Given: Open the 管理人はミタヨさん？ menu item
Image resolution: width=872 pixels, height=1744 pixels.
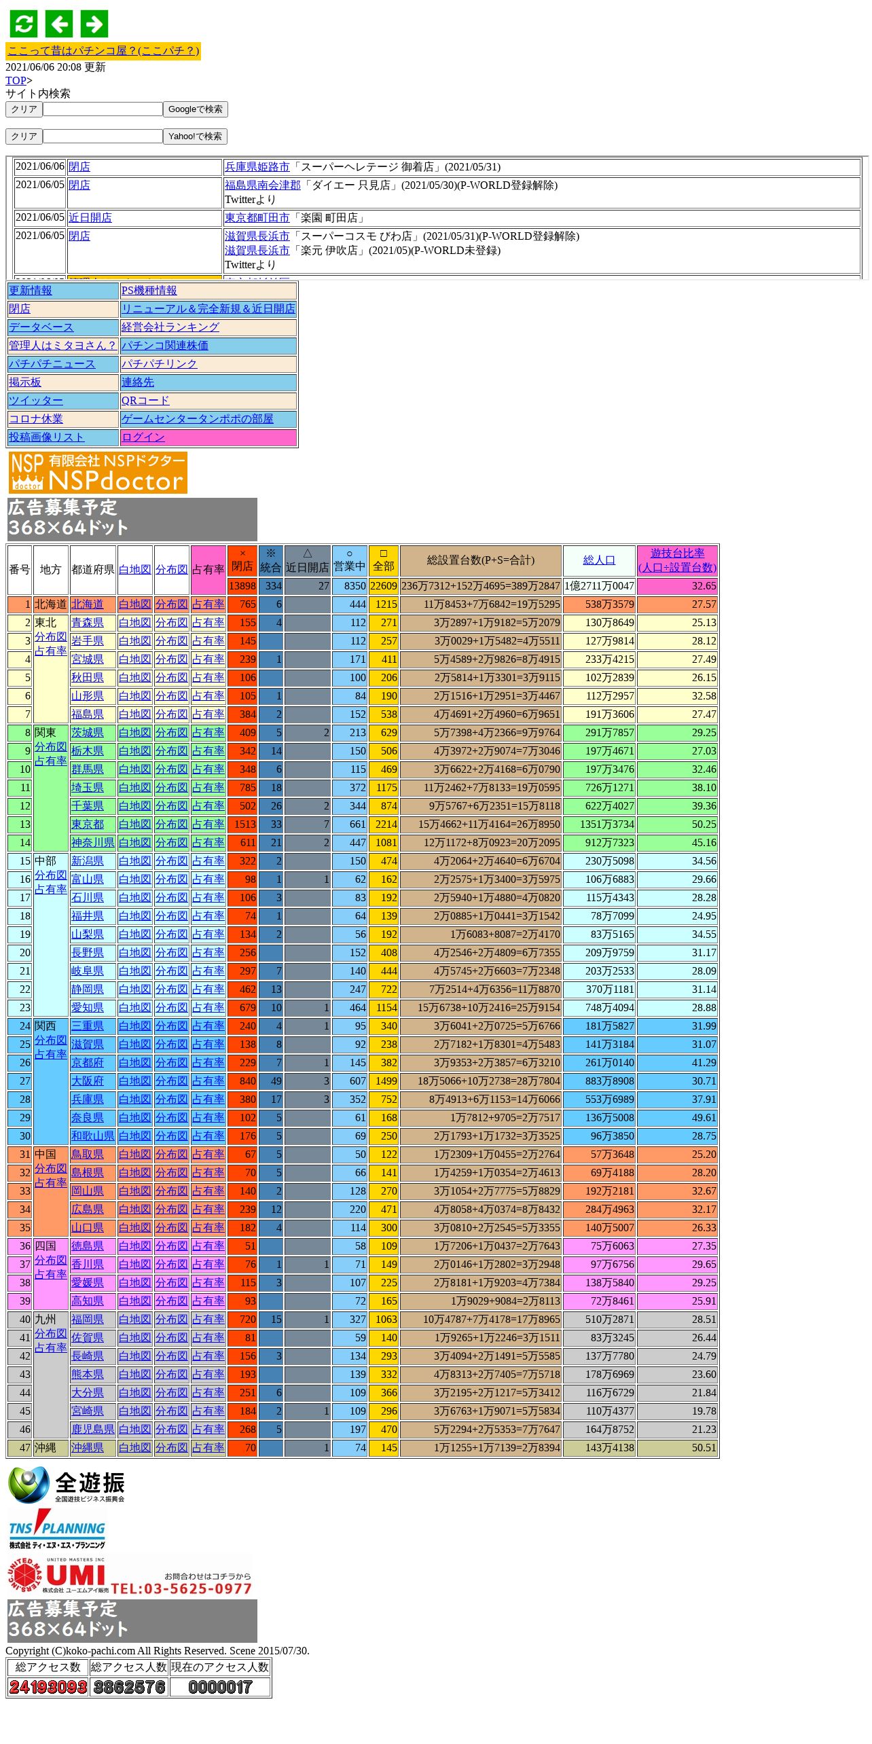Looking at the screenshot, I should (63, 346).
